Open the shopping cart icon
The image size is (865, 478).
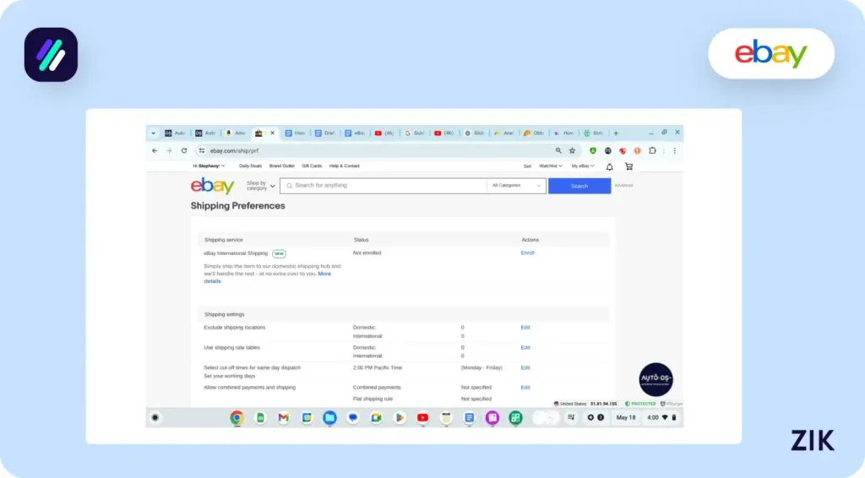[x=628, y=166]
